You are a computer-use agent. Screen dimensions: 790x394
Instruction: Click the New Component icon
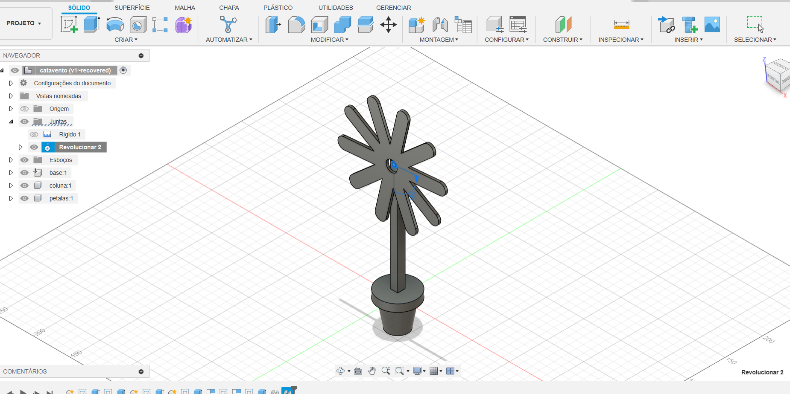[x=416, y=25]
